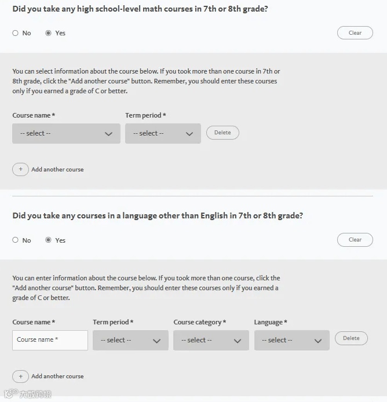
Task: Open the Language dropdown
Action: tap(291, 341)
